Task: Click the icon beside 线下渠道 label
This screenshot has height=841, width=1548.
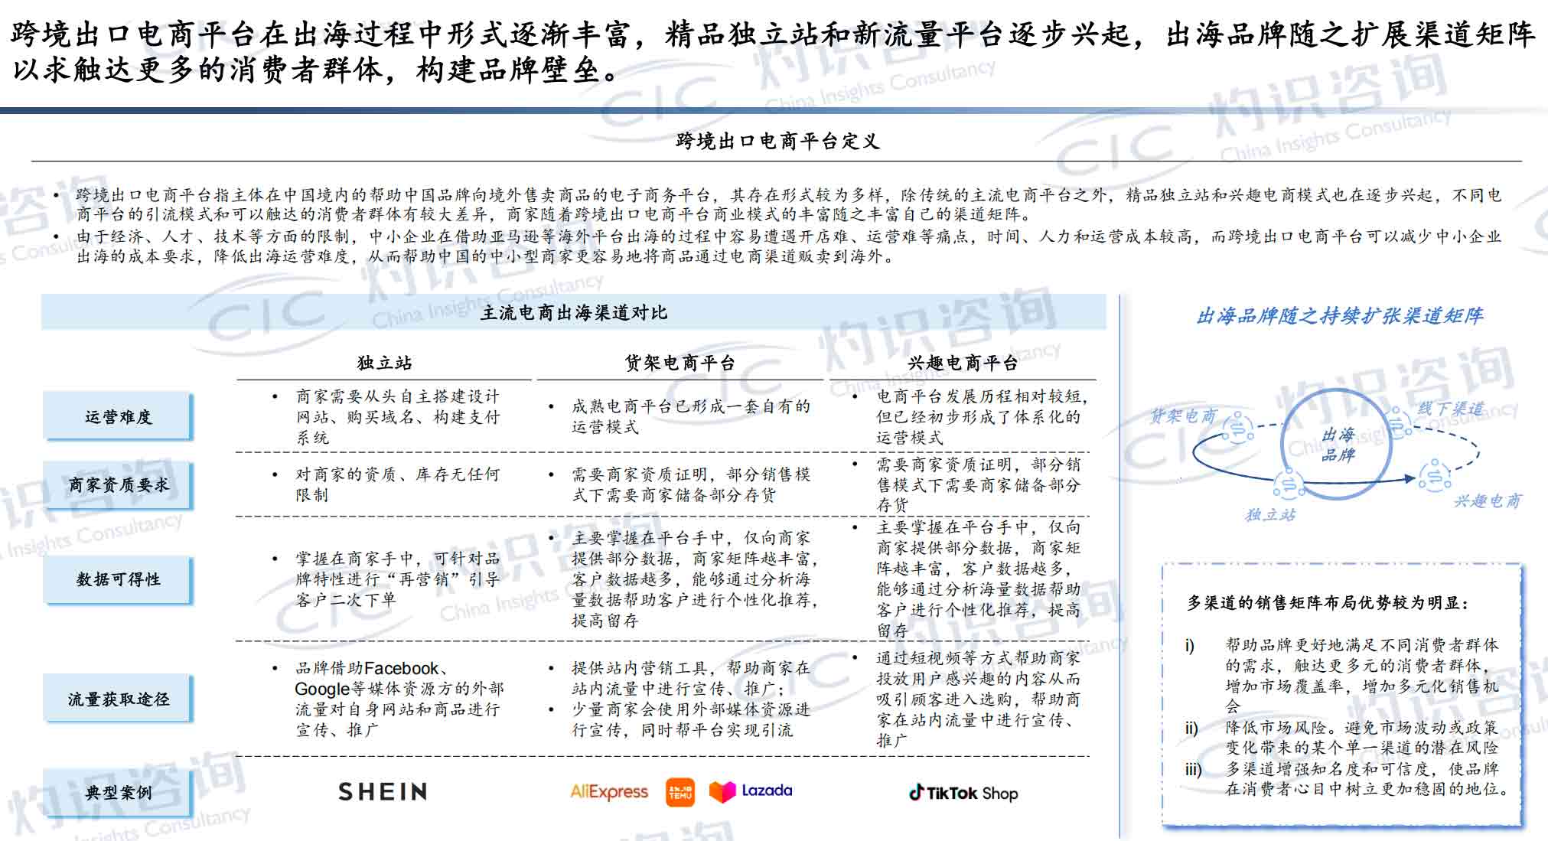Action: (1397, 423)
